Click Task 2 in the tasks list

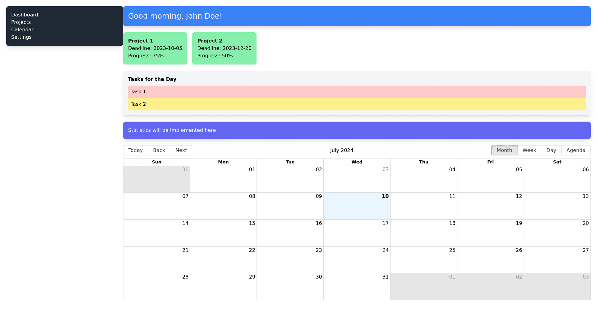[x=357, y=104]
